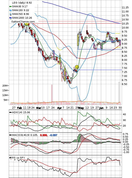Select the 'LEG (daily) 8.92' title text
Viewport: 132px width, 178px height.
22,3
